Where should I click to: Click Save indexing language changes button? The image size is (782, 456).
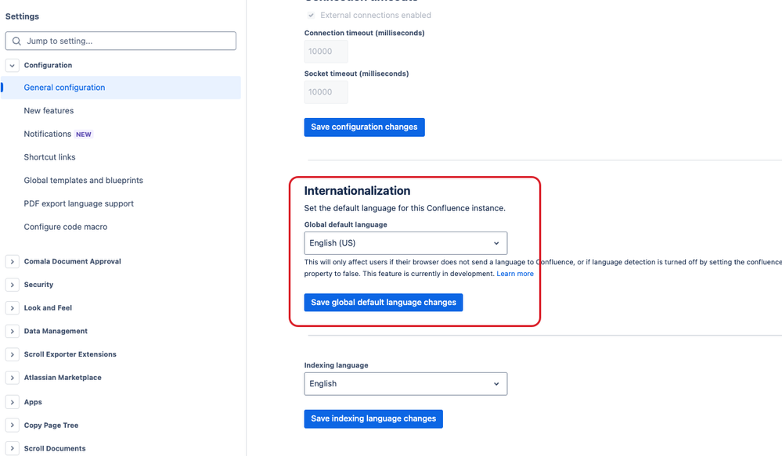point(373,418)
